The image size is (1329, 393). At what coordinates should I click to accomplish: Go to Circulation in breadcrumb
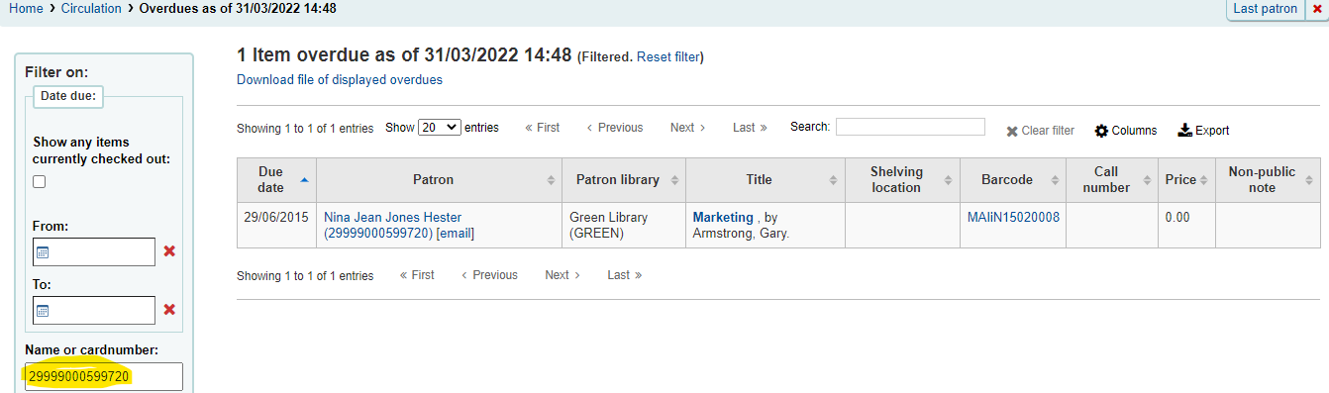pyautogui.click(x=91, y=9)
